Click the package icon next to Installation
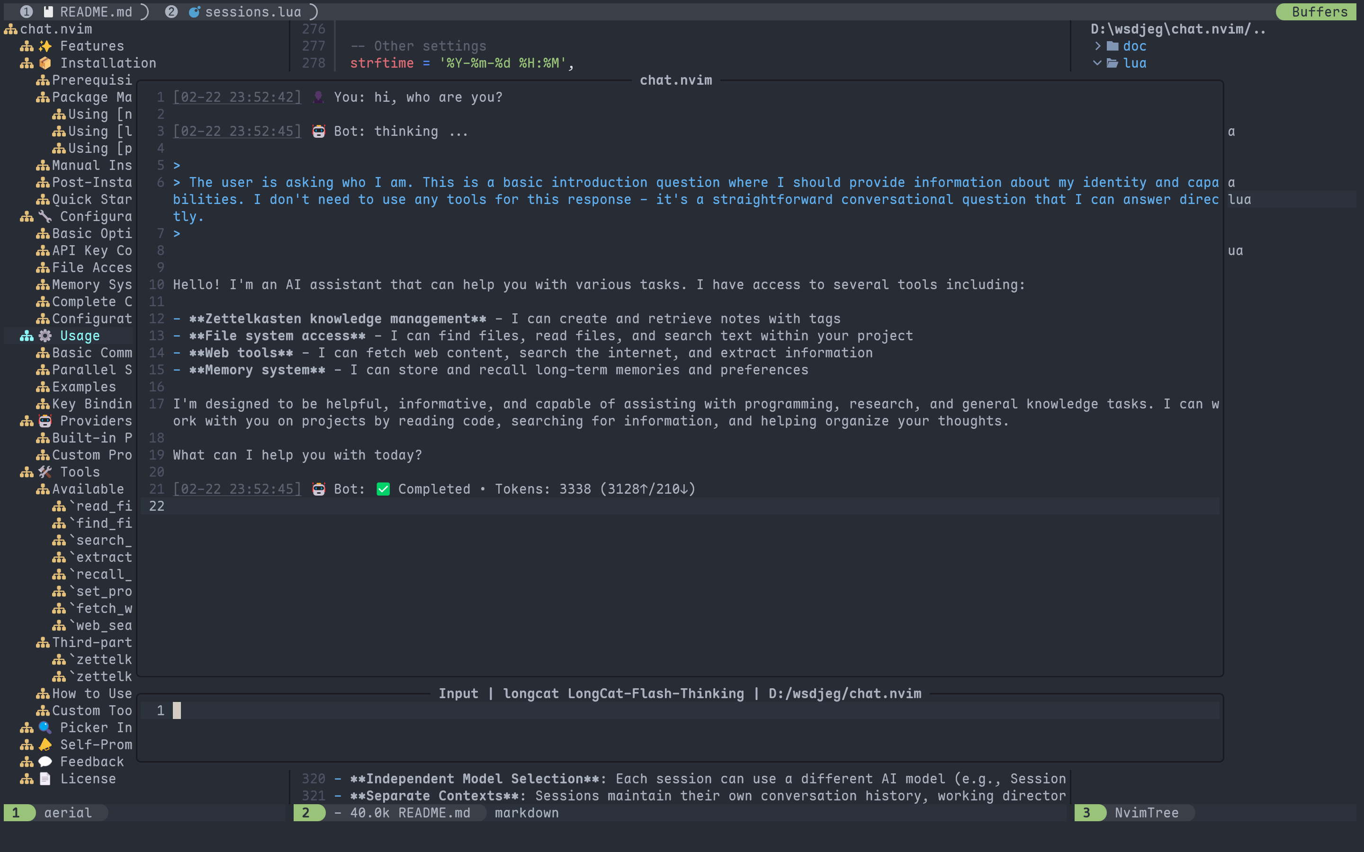Image resolution: width=1364 pixels, height=852 pixels. click(x=45, y=63)
